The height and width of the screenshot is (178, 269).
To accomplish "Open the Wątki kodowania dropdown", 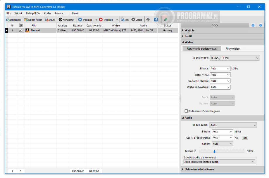I will (x=220, y=87).
